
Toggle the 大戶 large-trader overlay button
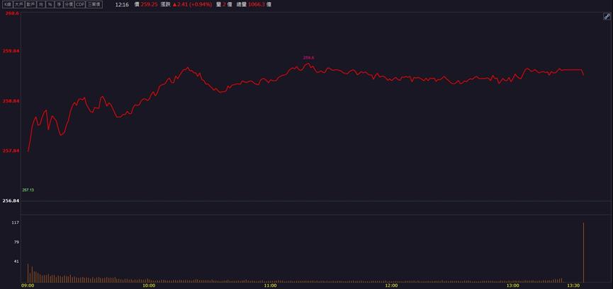pos(20,5)
